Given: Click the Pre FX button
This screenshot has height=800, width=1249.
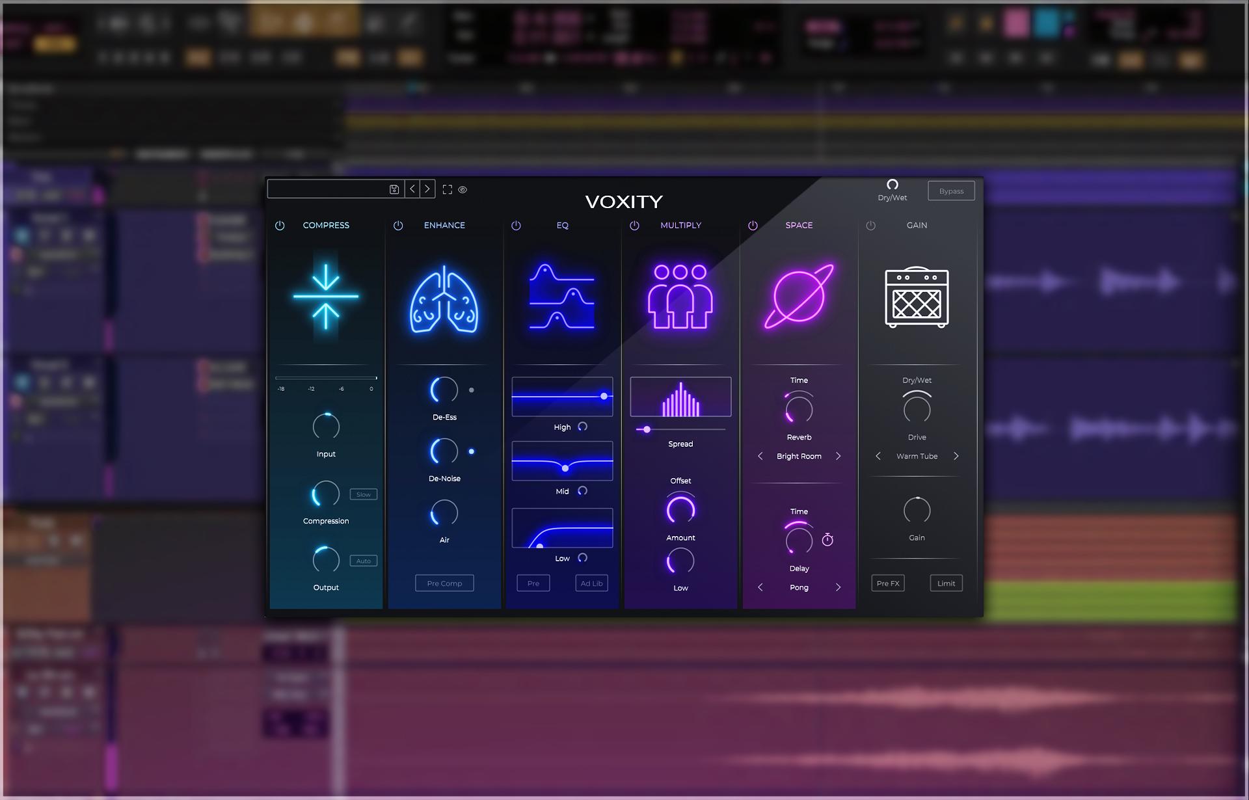Looking at the screenshot, I should click(888, 583).
